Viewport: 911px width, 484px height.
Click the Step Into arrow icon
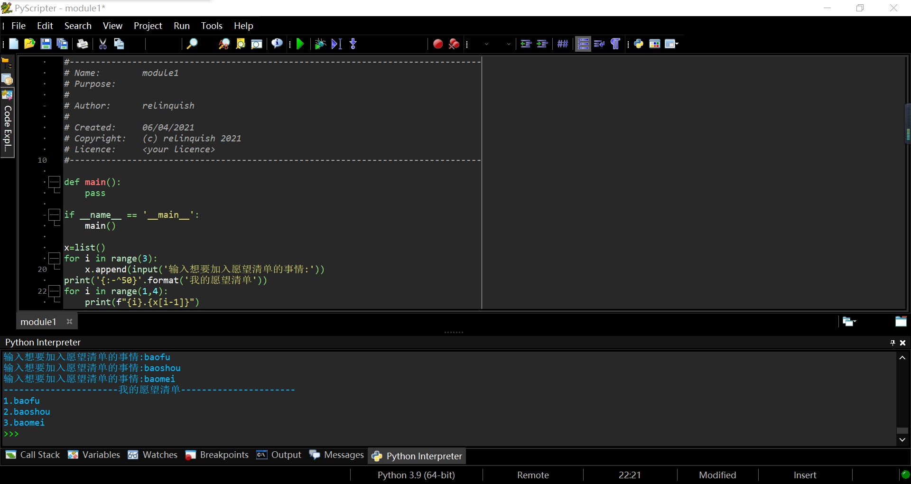click(x=353, y=44)
